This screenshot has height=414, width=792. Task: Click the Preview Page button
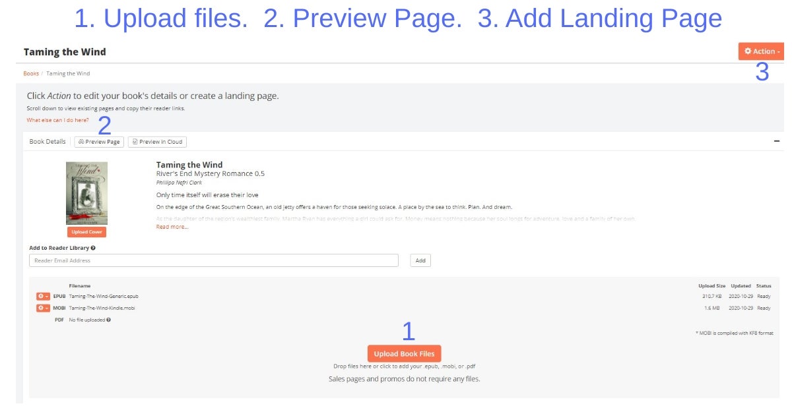click(99, 142)
